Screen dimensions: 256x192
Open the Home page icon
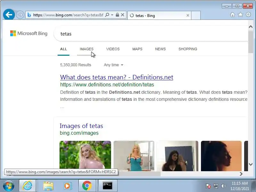pyautogui.click(x=233, y=15)
